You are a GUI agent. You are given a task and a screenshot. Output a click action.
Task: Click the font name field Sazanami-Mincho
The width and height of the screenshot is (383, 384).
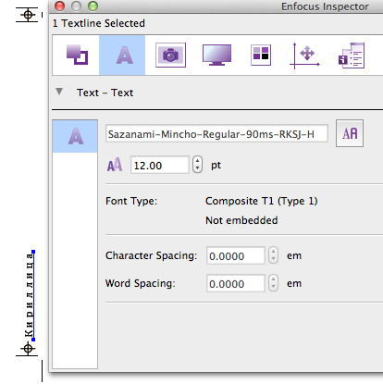(x=216, y=134)
